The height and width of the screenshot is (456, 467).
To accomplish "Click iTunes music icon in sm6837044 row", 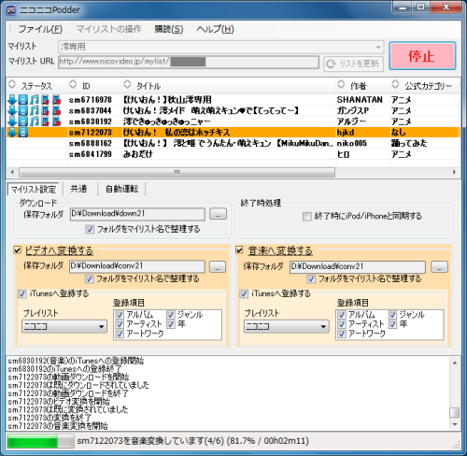I will coord(56,111).
